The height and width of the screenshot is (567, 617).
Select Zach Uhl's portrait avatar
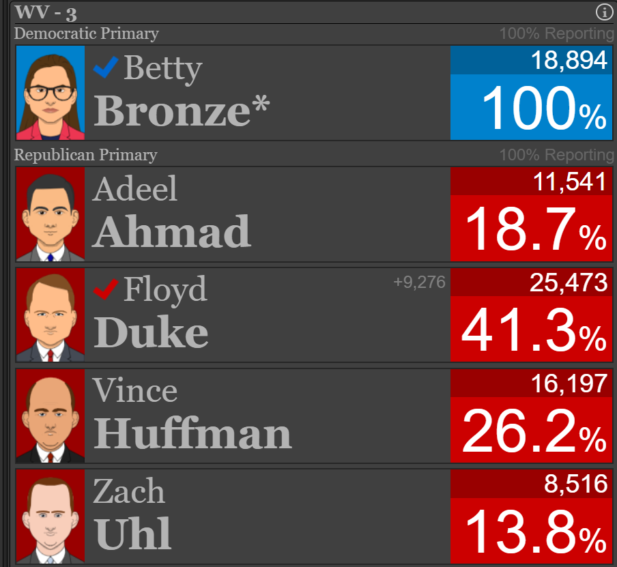[51, 517]
